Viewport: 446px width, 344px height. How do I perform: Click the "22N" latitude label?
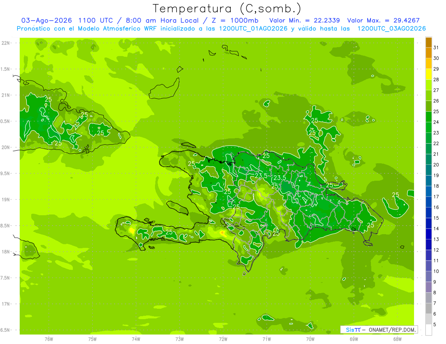coord(5,43)
